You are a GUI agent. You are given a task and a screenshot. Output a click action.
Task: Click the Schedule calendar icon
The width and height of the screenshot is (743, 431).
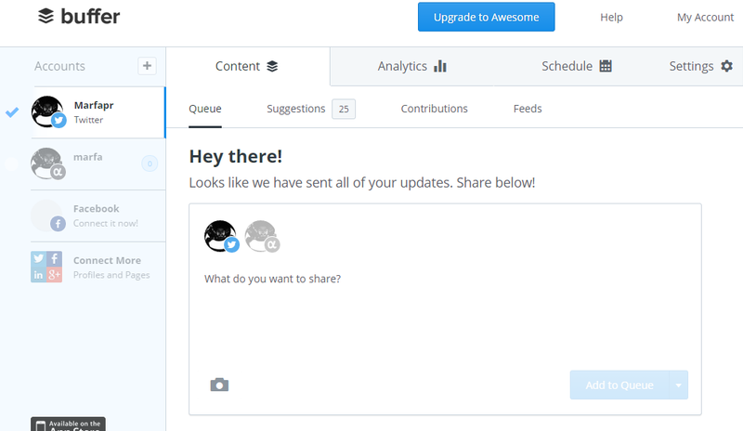(x=606, y=66)
